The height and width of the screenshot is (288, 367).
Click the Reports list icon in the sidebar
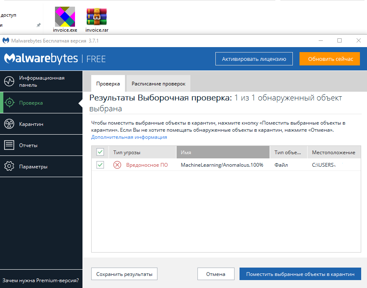pyautogui.click(x=9, y=145)
